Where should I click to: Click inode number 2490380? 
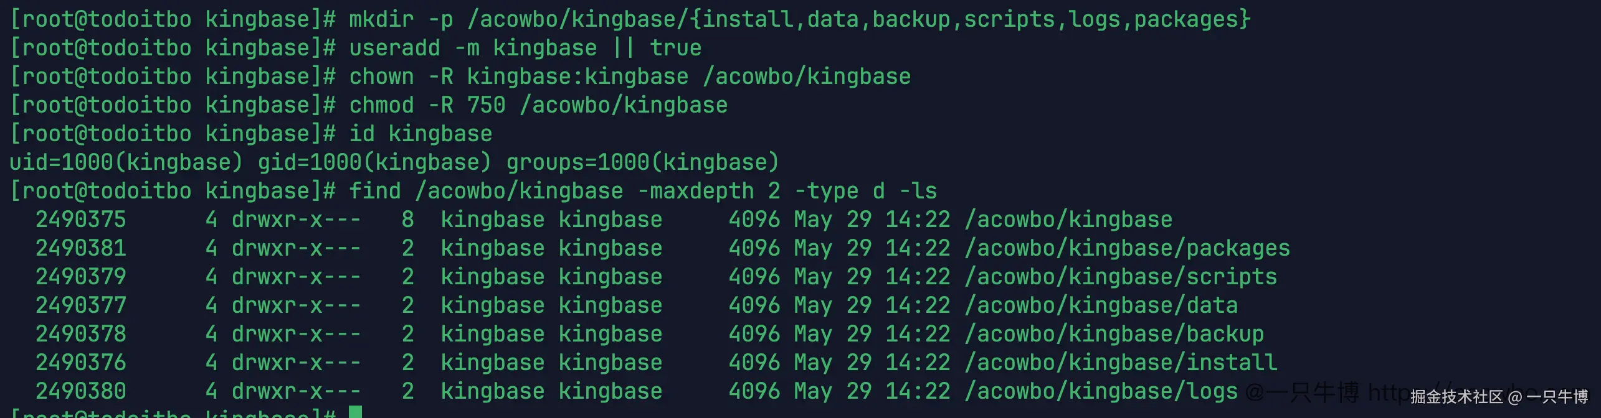point(80,391)
